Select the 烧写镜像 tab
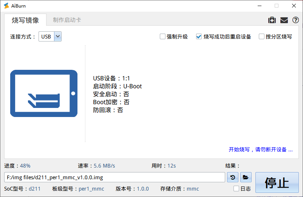 click(25, 20)
